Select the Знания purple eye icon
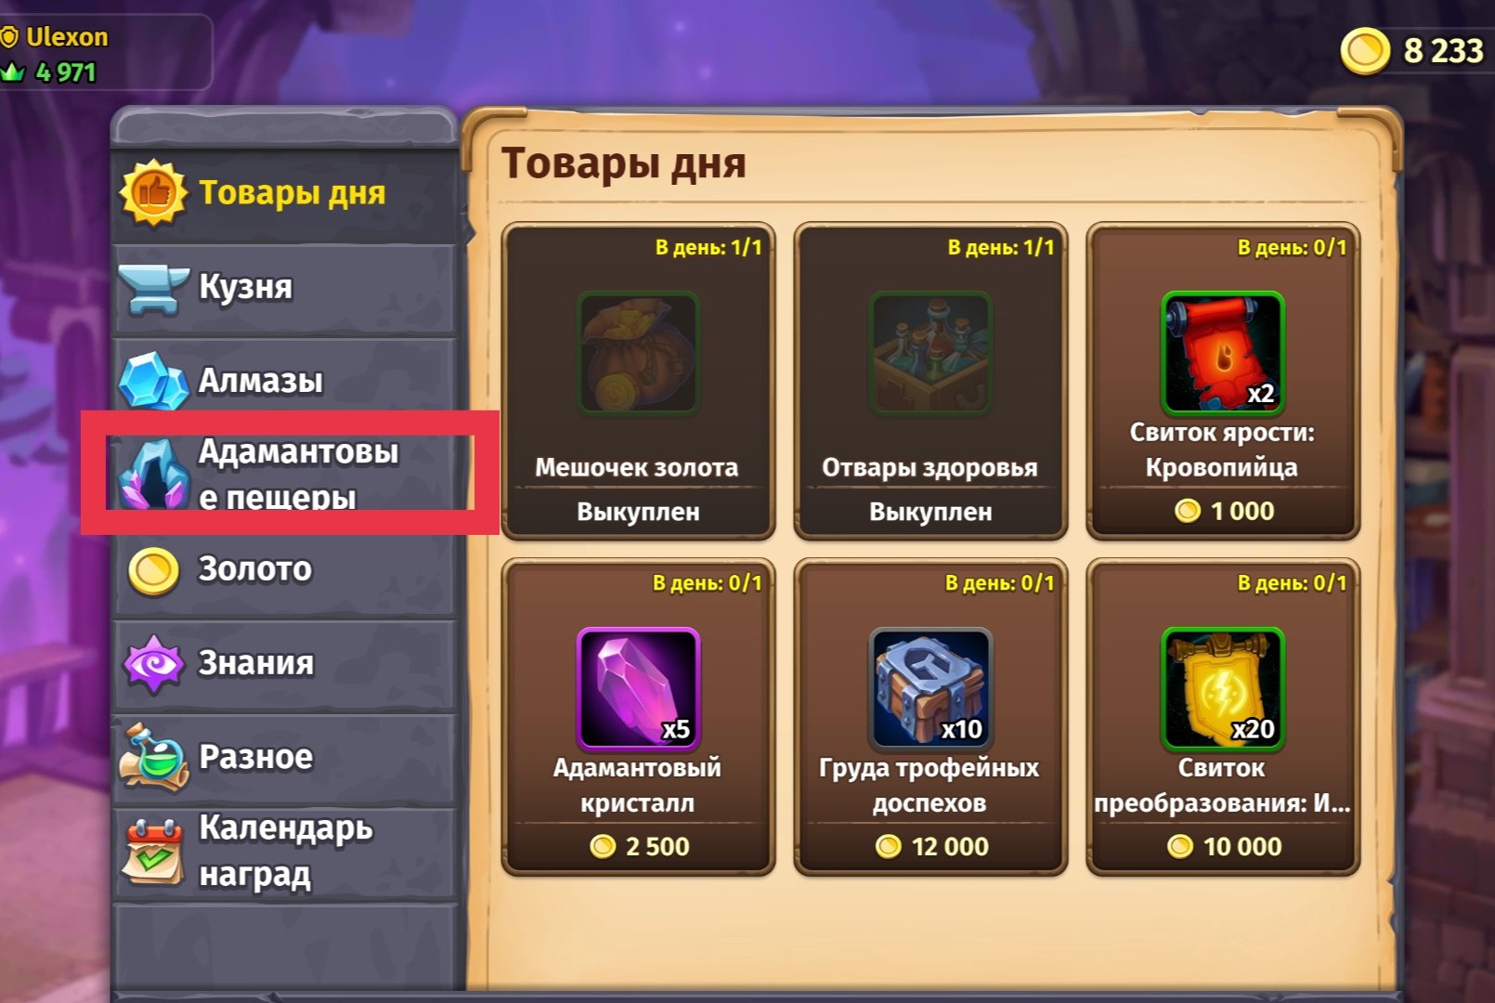 pyautogui.click(x=153, y=664)
